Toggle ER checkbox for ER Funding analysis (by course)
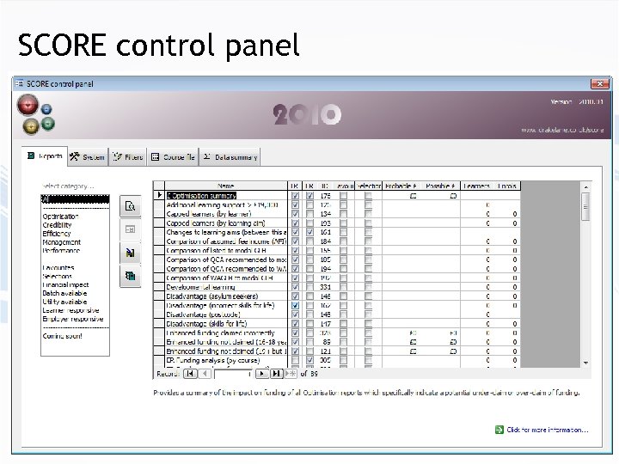The width and height of the screenshot is (619, 464). (309, 360)
